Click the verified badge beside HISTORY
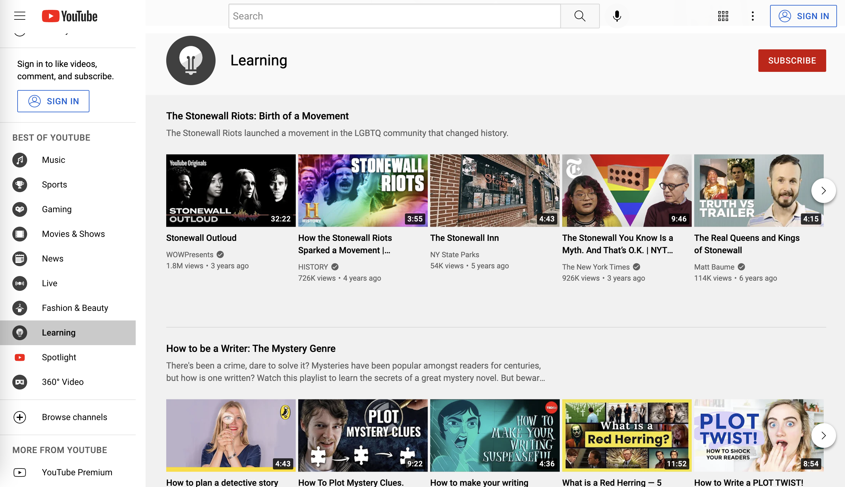Image resolution: width=845 pixels, height=487 pixels. click(x=335, y=267)
